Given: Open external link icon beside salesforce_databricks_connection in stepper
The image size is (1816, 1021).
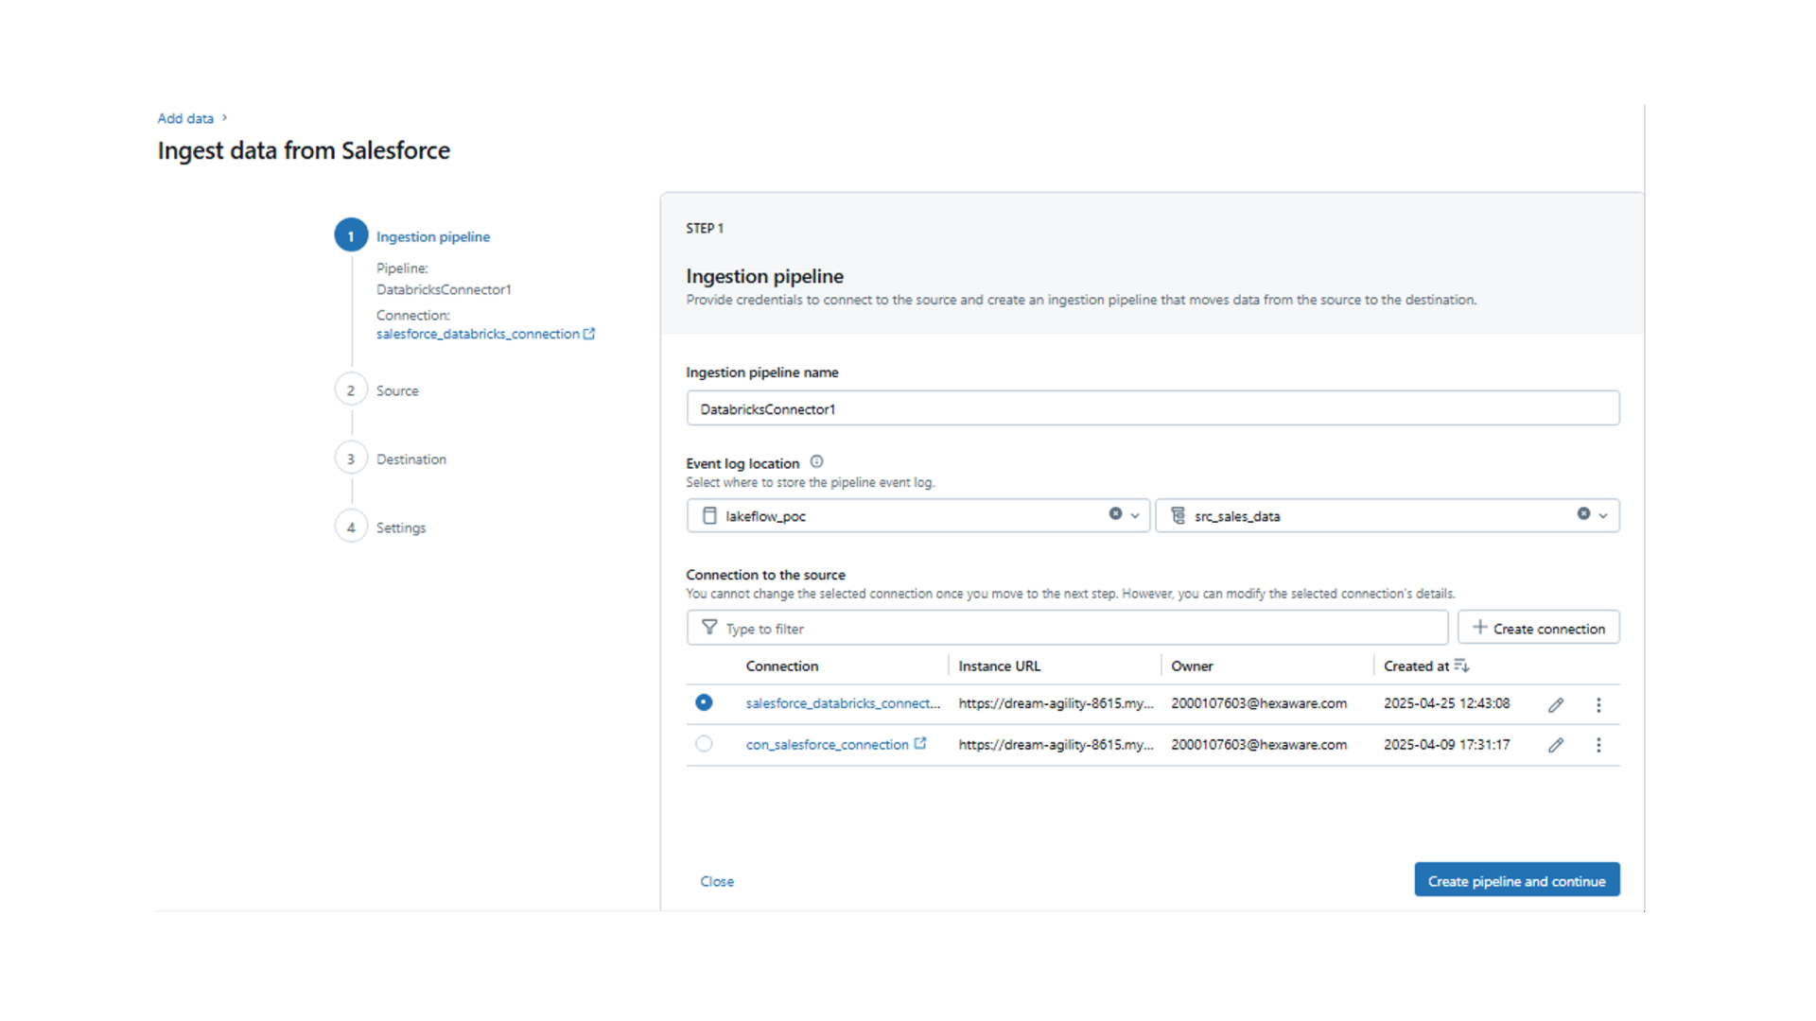Looking at the screenshot, I should tap(589, 334).
